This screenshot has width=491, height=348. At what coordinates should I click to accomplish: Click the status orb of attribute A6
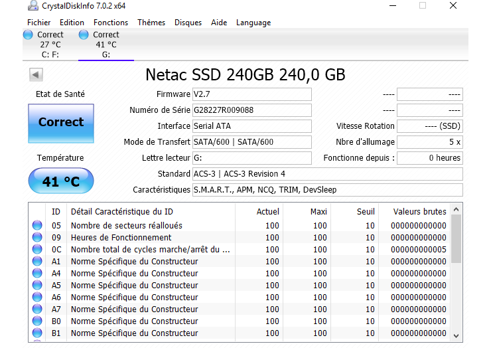click(x=37, y=297)
